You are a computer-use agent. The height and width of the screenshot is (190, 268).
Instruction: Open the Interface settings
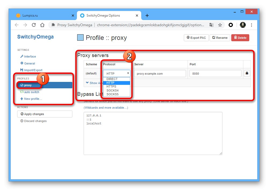pyautogui.click(x=28, y=56)
